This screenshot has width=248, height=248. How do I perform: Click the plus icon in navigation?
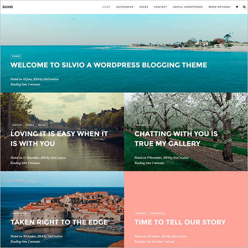(237, 7)
